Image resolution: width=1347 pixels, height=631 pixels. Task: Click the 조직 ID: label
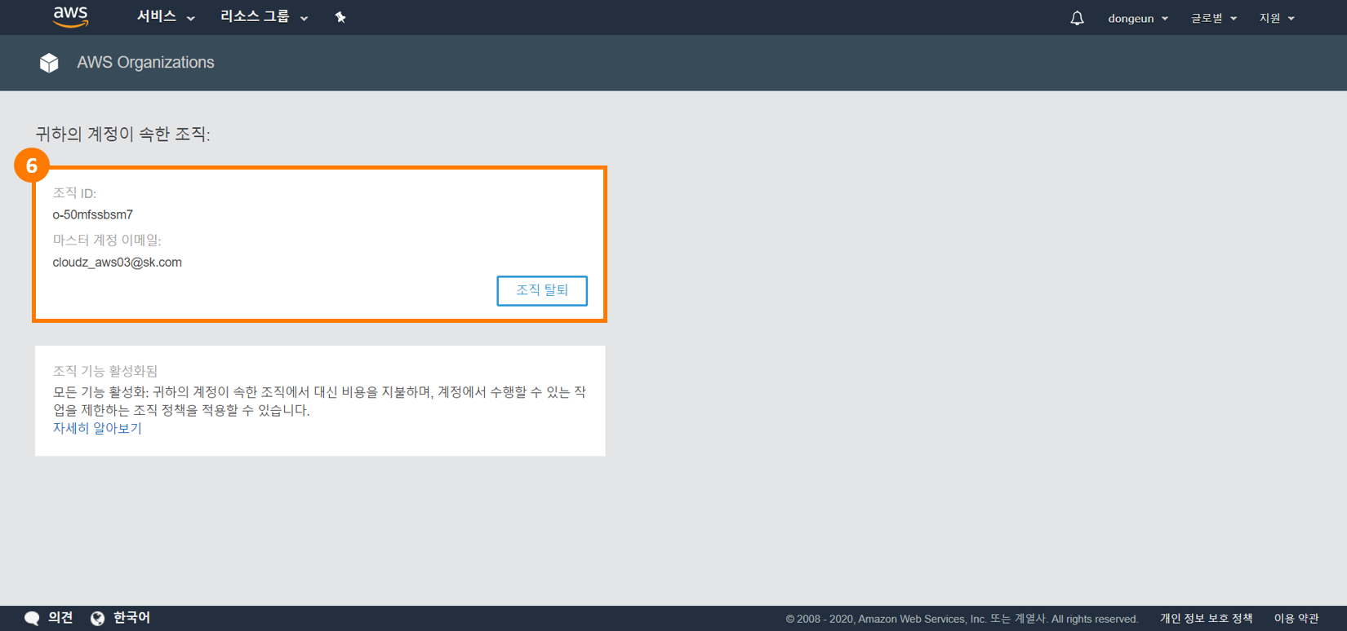click(74, 193)
